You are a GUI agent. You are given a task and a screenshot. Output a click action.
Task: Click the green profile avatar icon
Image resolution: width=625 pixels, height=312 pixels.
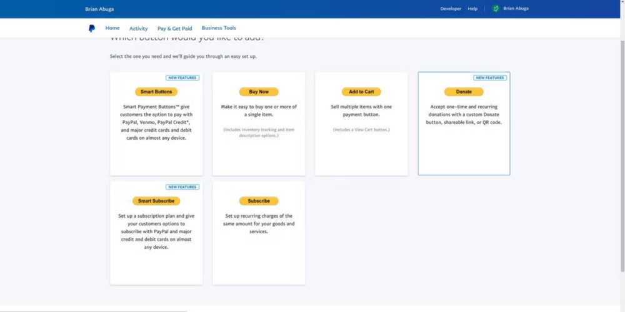click(496, 8)
